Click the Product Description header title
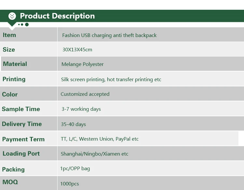Image resolution: width=244 pixels, height=190 pixels. pyautogui.click(x=57, y=16)
